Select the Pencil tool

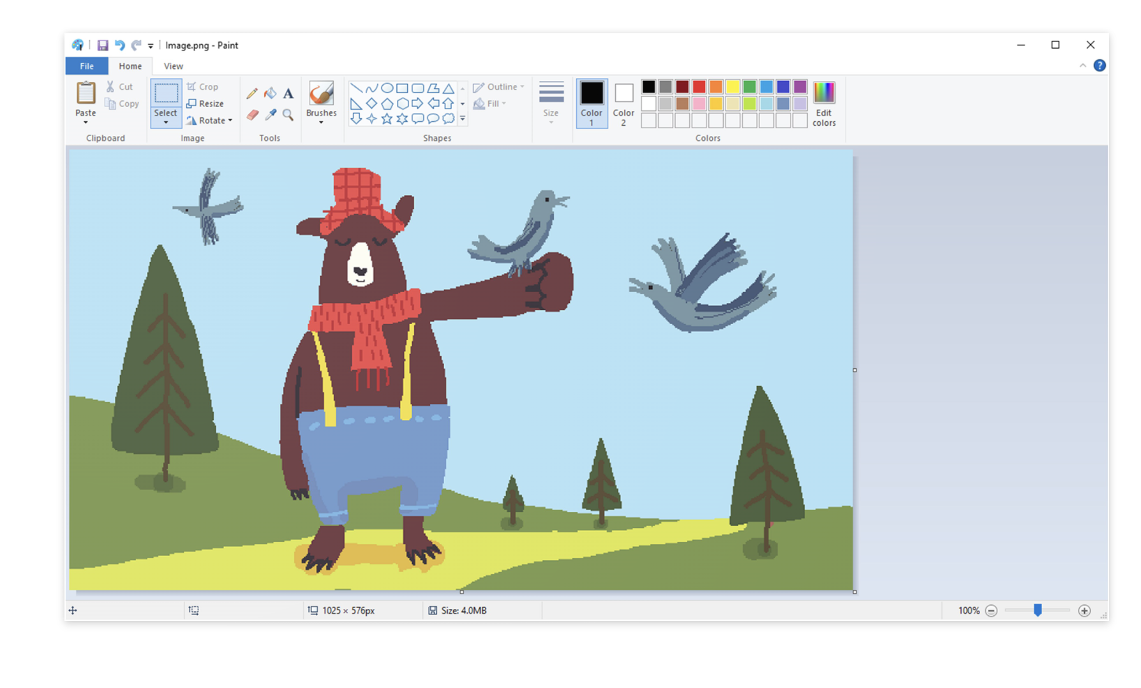coord(251,93)
